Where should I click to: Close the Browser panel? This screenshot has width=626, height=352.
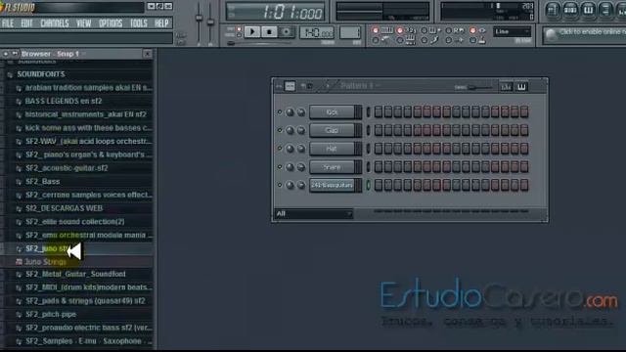[x=148, y=54]
